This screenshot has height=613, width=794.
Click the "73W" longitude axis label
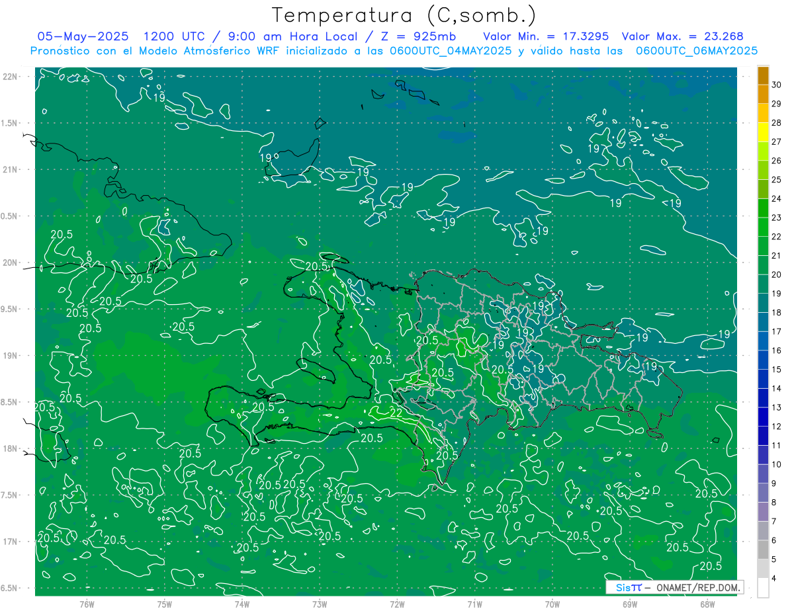320,604
